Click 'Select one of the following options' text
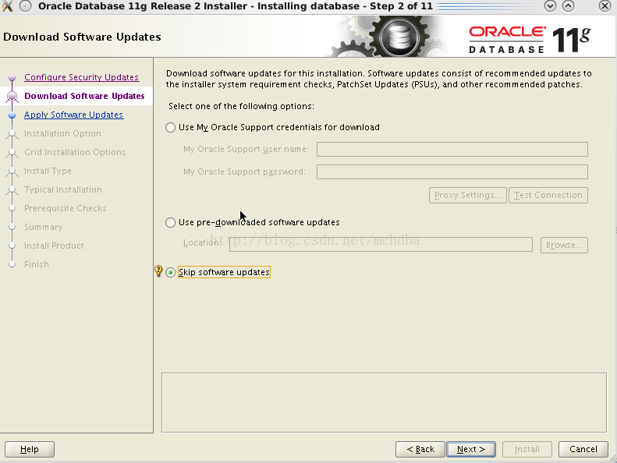617x463 pixels. (241, 106)
